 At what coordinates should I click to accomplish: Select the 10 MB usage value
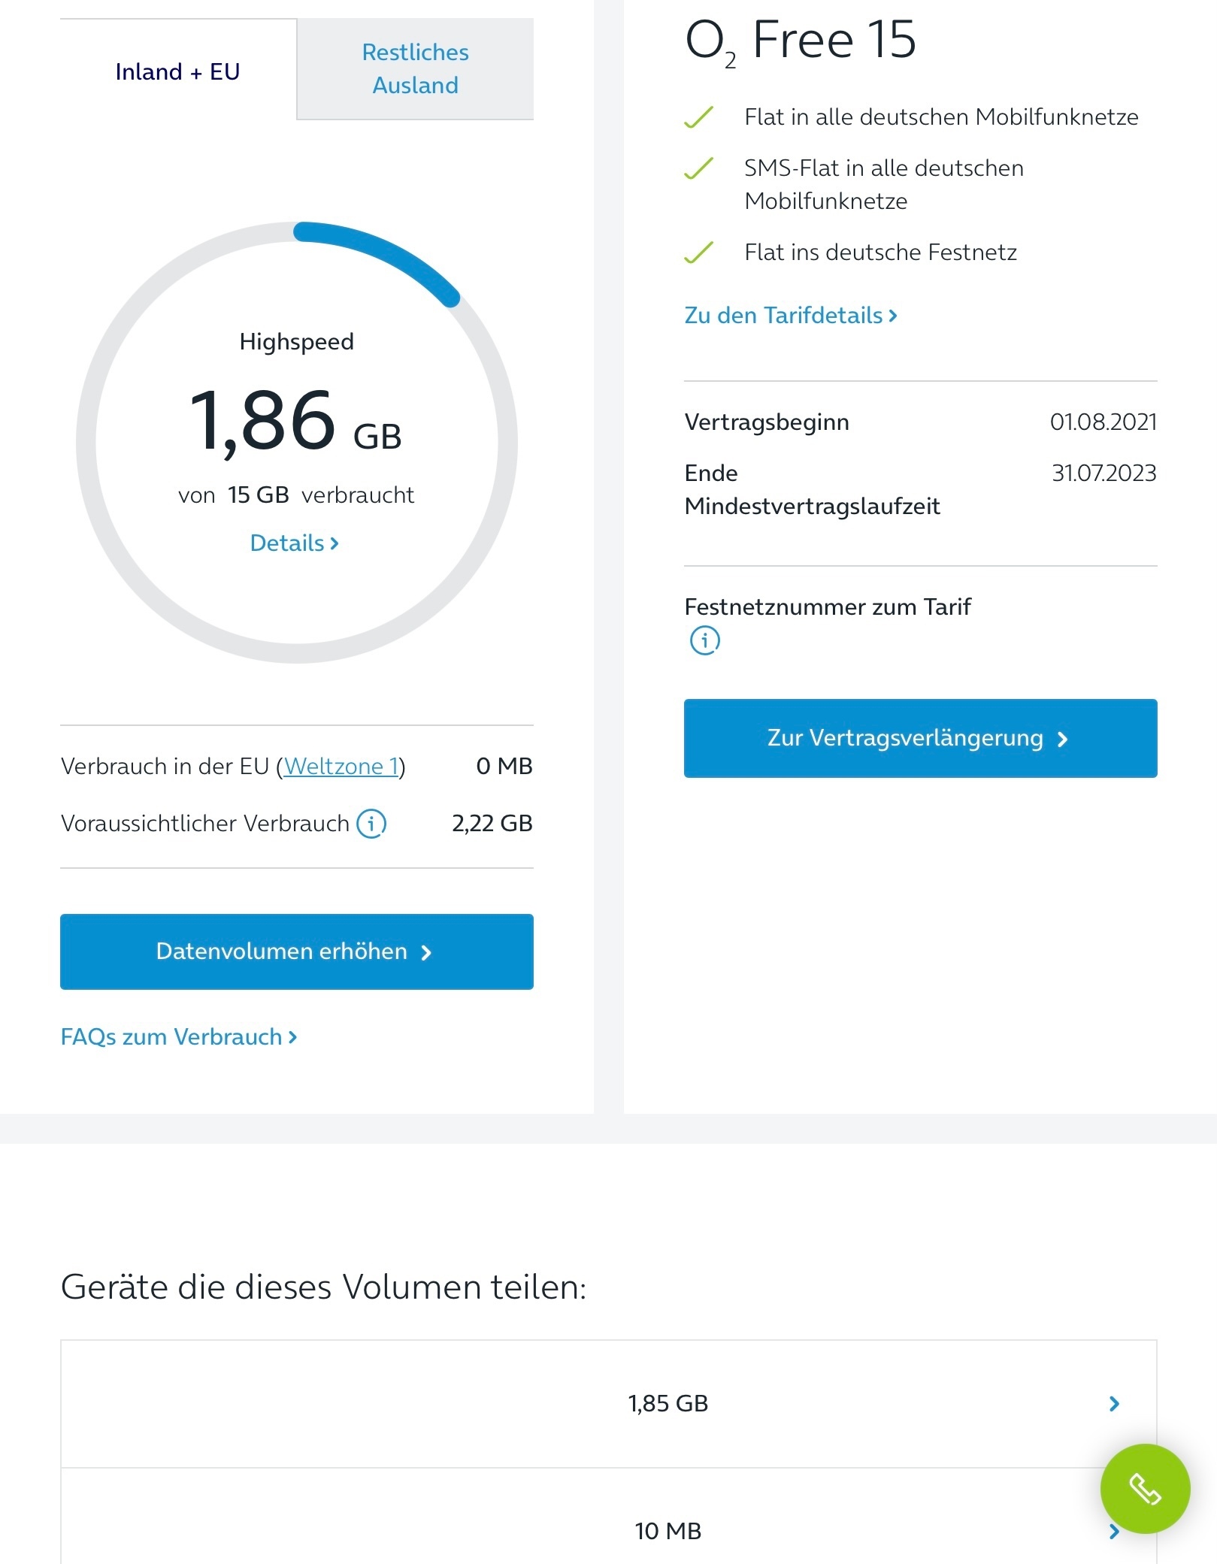668,1531
